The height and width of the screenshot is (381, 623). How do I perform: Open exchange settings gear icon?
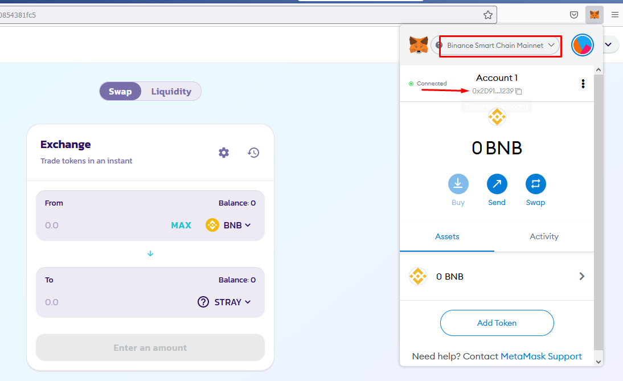click(x=224, y=153)
